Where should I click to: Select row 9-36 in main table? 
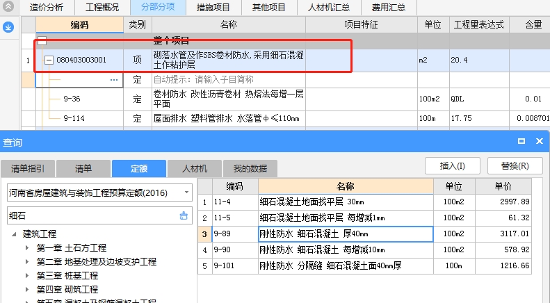pos(72,99)
